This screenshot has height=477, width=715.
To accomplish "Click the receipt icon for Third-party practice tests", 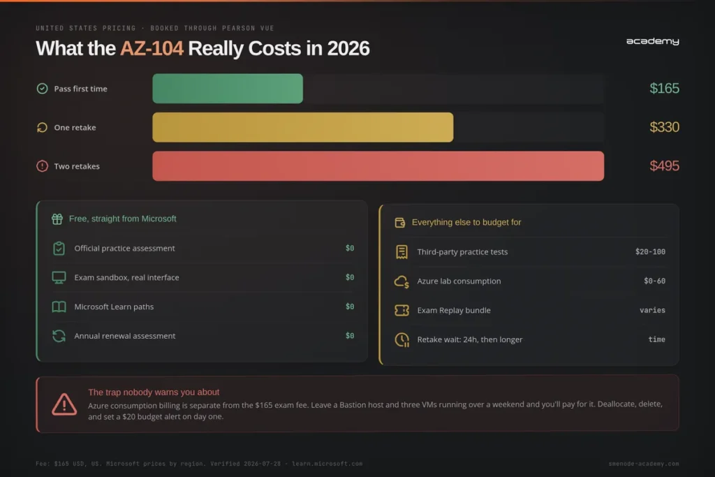I will 401,251.
